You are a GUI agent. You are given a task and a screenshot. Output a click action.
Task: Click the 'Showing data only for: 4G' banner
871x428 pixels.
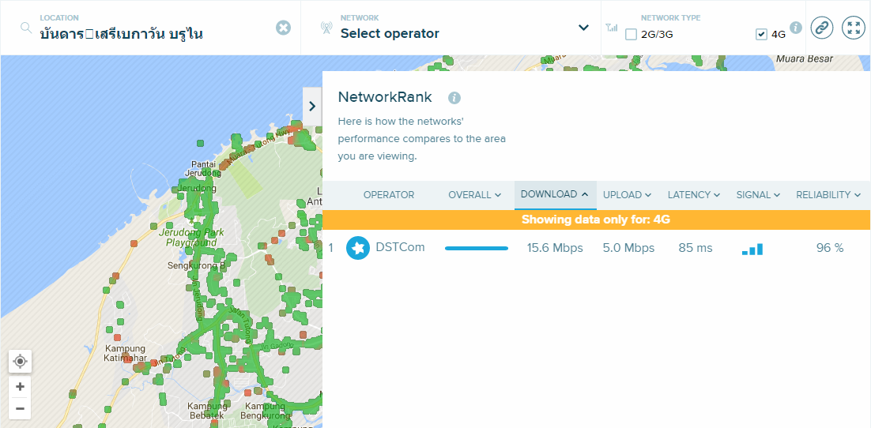pos(596,220)
